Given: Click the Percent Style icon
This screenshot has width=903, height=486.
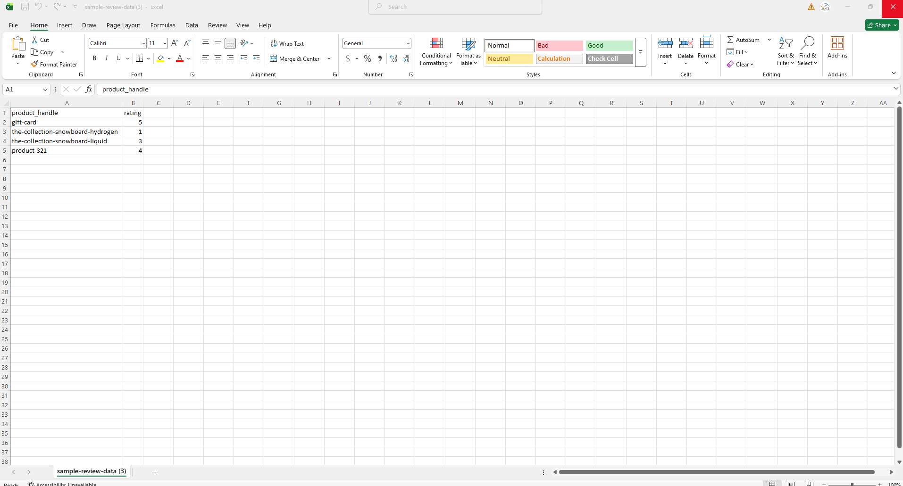Looking at the screenshot, I should tap(367, 58).
